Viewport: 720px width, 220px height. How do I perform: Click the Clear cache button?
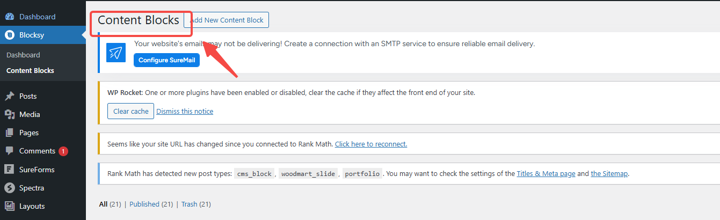130,112
